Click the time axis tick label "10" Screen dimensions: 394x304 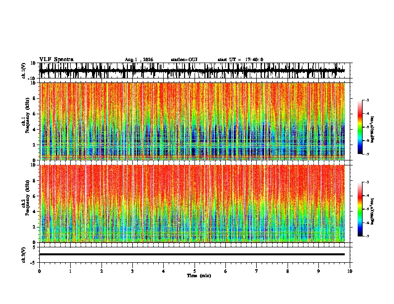pos(350,271)
